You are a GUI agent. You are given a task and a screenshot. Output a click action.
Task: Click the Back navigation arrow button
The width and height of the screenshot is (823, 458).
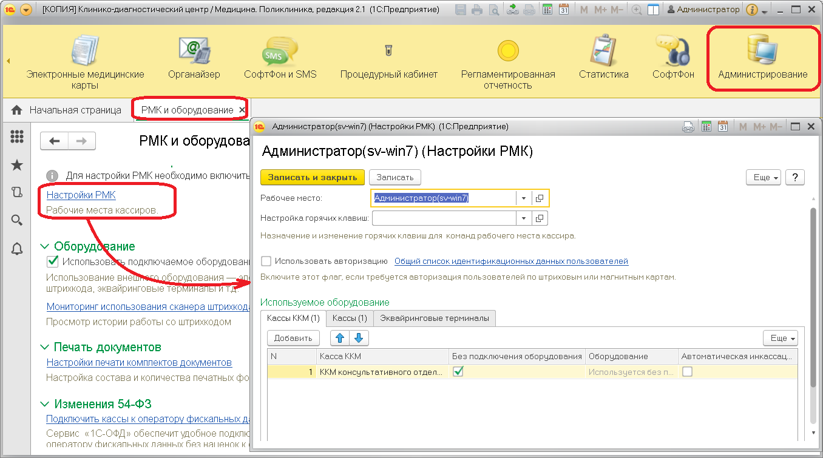click(54, 141)
